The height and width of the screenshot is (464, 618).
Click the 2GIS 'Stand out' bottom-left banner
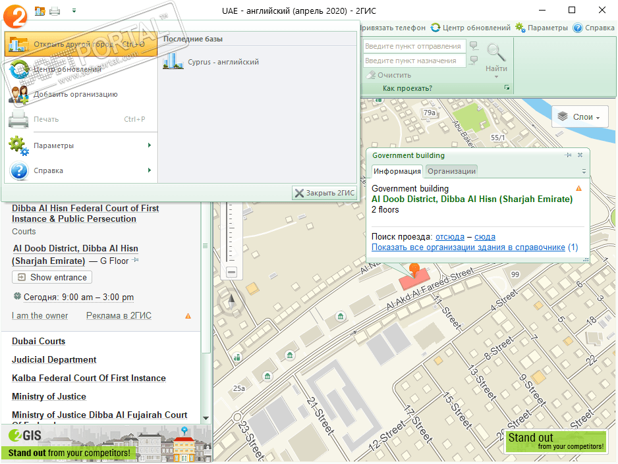tap(107, 443)
